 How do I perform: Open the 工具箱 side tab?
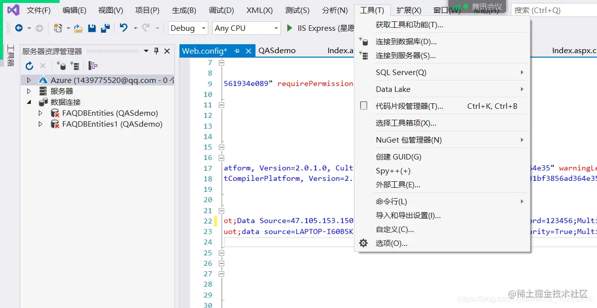(10, 56)
